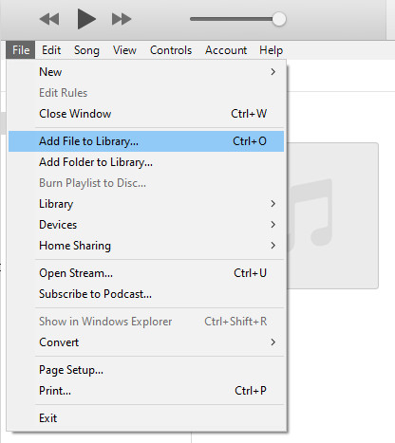Image resolution: width=395 pixels, height=443 pixels.
Task: Choose Open Stream from menu
Action: point(146,273)
